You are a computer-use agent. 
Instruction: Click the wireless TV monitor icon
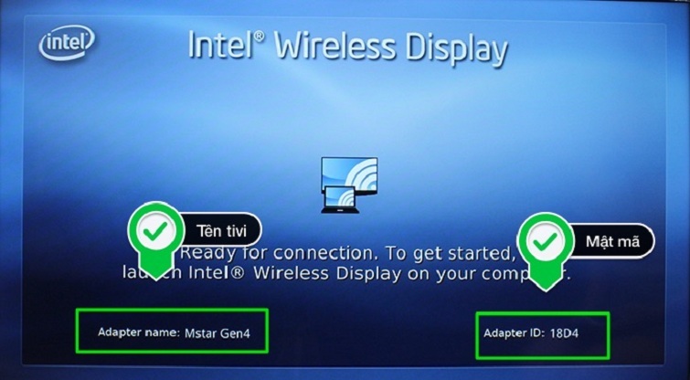(x=349, y=176)
